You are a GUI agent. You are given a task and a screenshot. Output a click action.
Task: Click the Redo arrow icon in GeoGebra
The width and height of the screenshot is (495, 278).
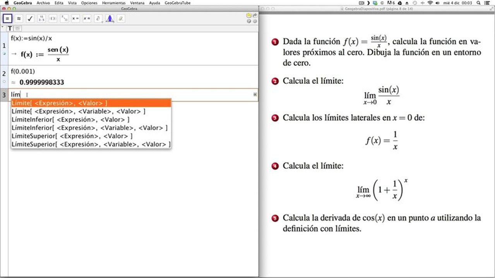255,15
